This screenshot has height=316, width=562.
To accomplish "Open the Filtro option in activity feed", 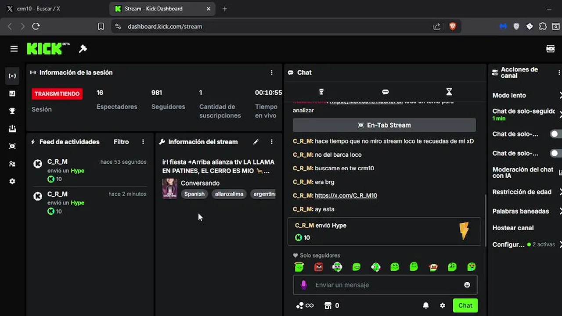I will tap(121, 142).
